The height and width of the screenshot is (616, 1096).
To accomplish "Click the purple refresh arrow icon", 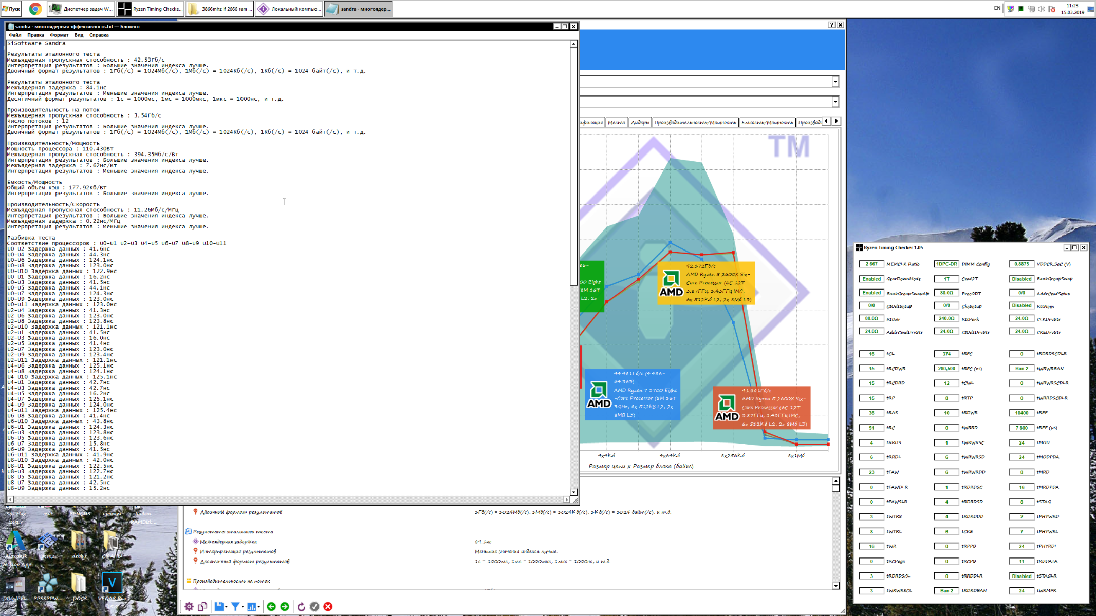I will coord(301,607).
